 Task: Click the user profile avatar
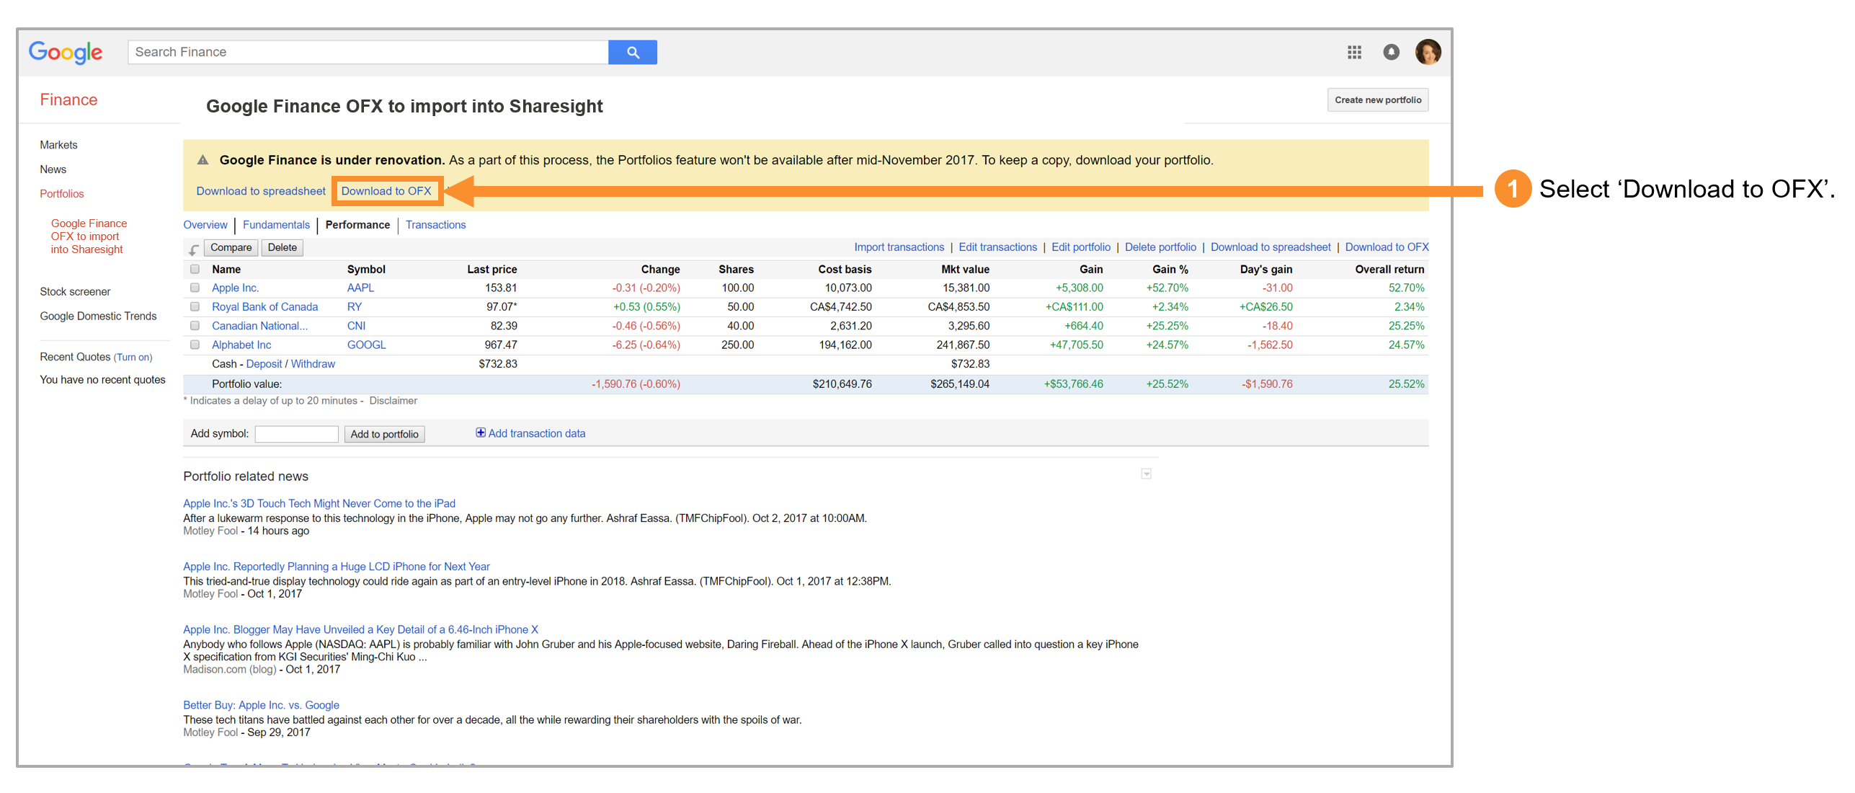1427,52
